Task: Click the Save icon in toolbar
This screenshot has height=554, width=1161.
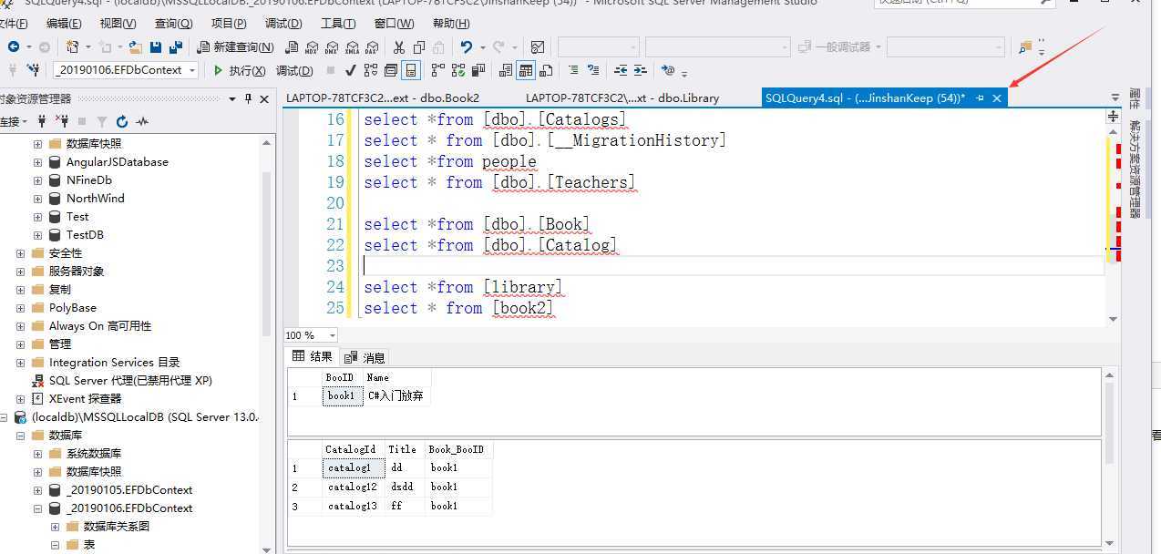Action: [156, 46]
